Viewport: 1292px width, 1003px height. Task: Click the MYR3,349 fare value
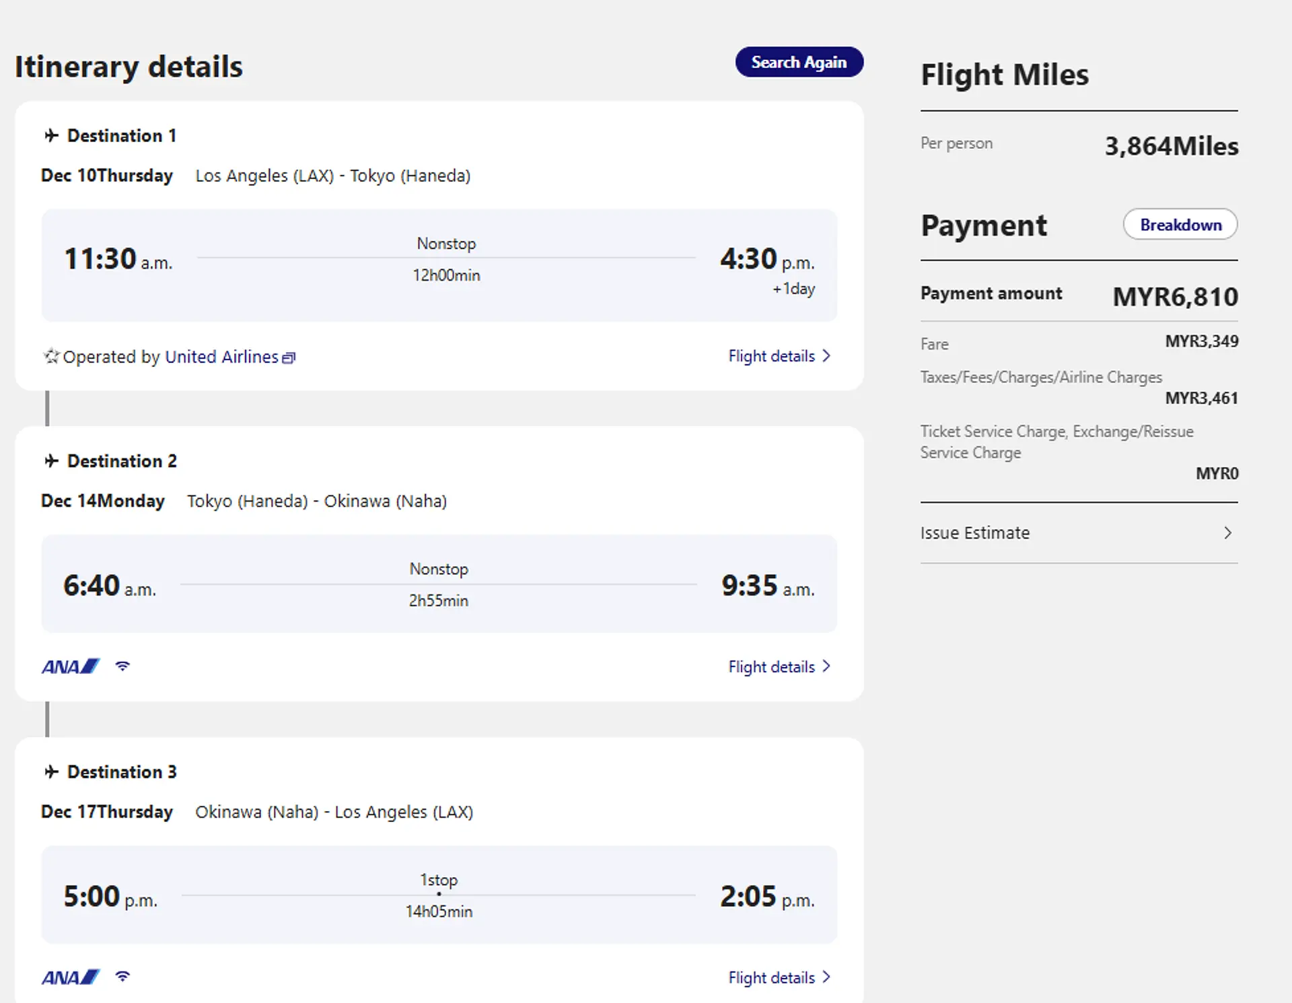[1202, 341]
